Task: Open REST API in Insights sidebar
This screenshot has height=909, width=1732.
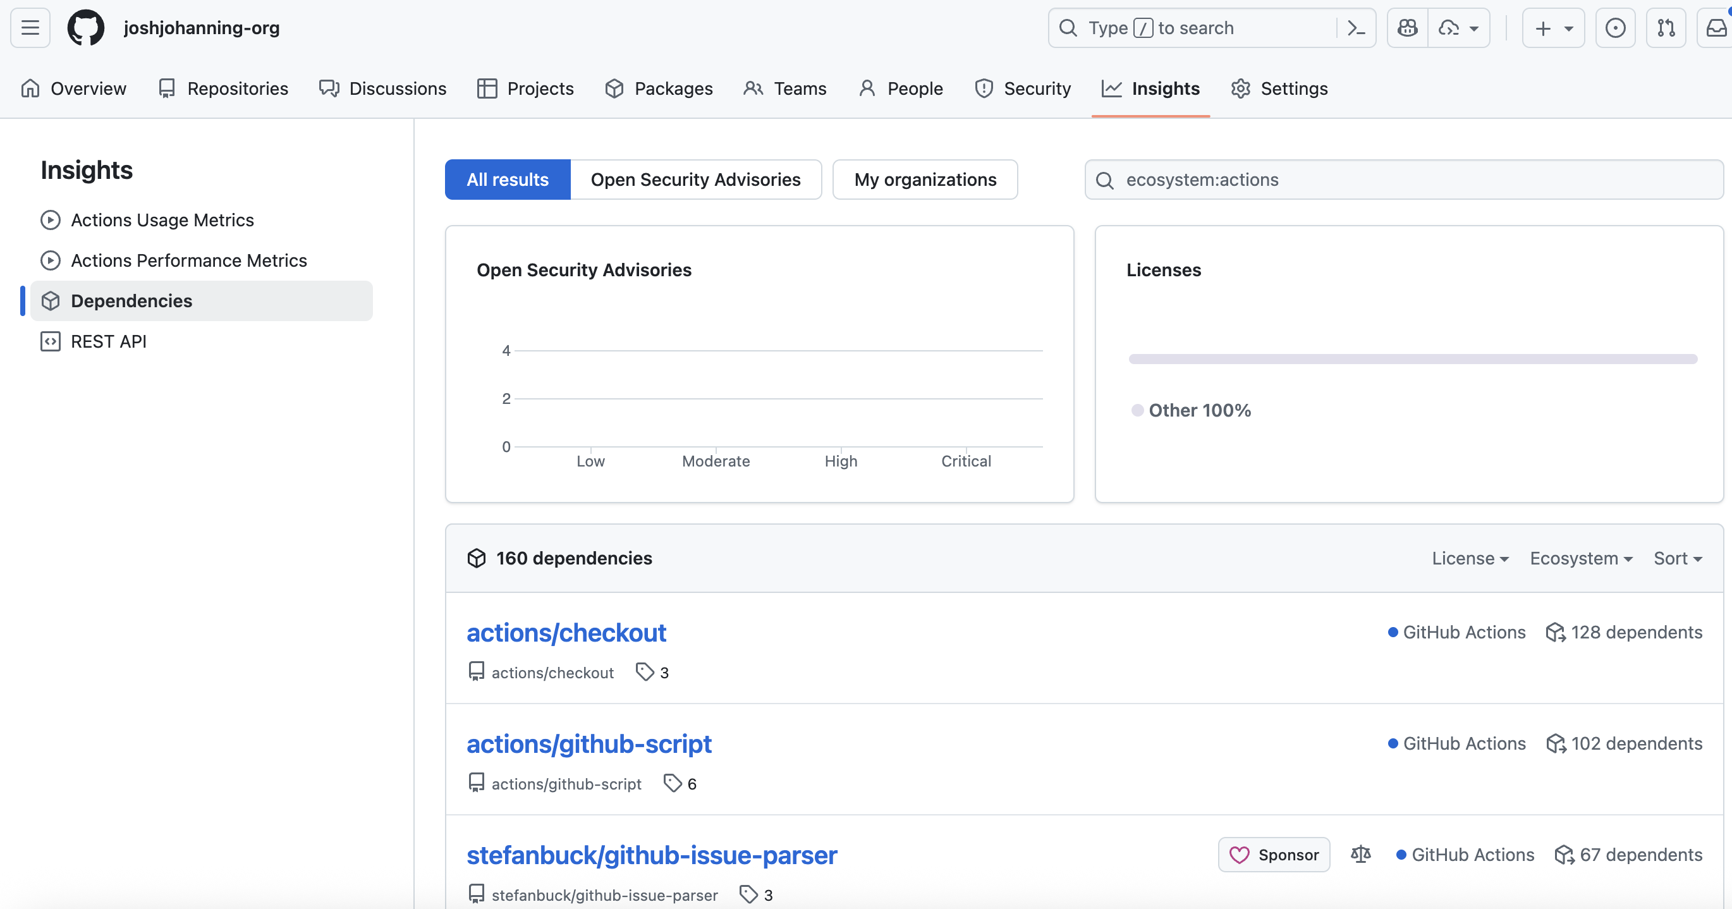Action: (202, 341)
